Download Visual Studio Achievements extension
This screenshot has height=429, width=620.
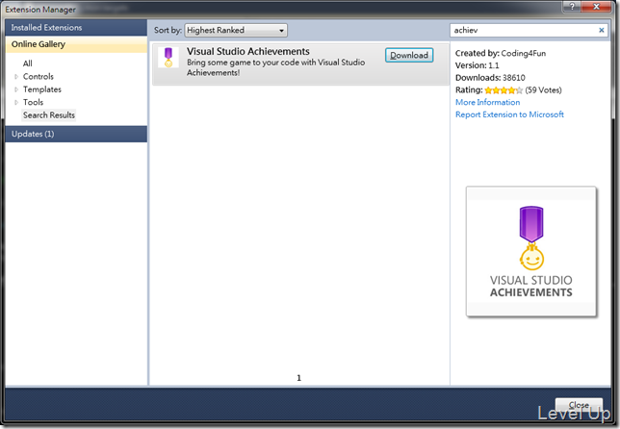pos(409,55)
